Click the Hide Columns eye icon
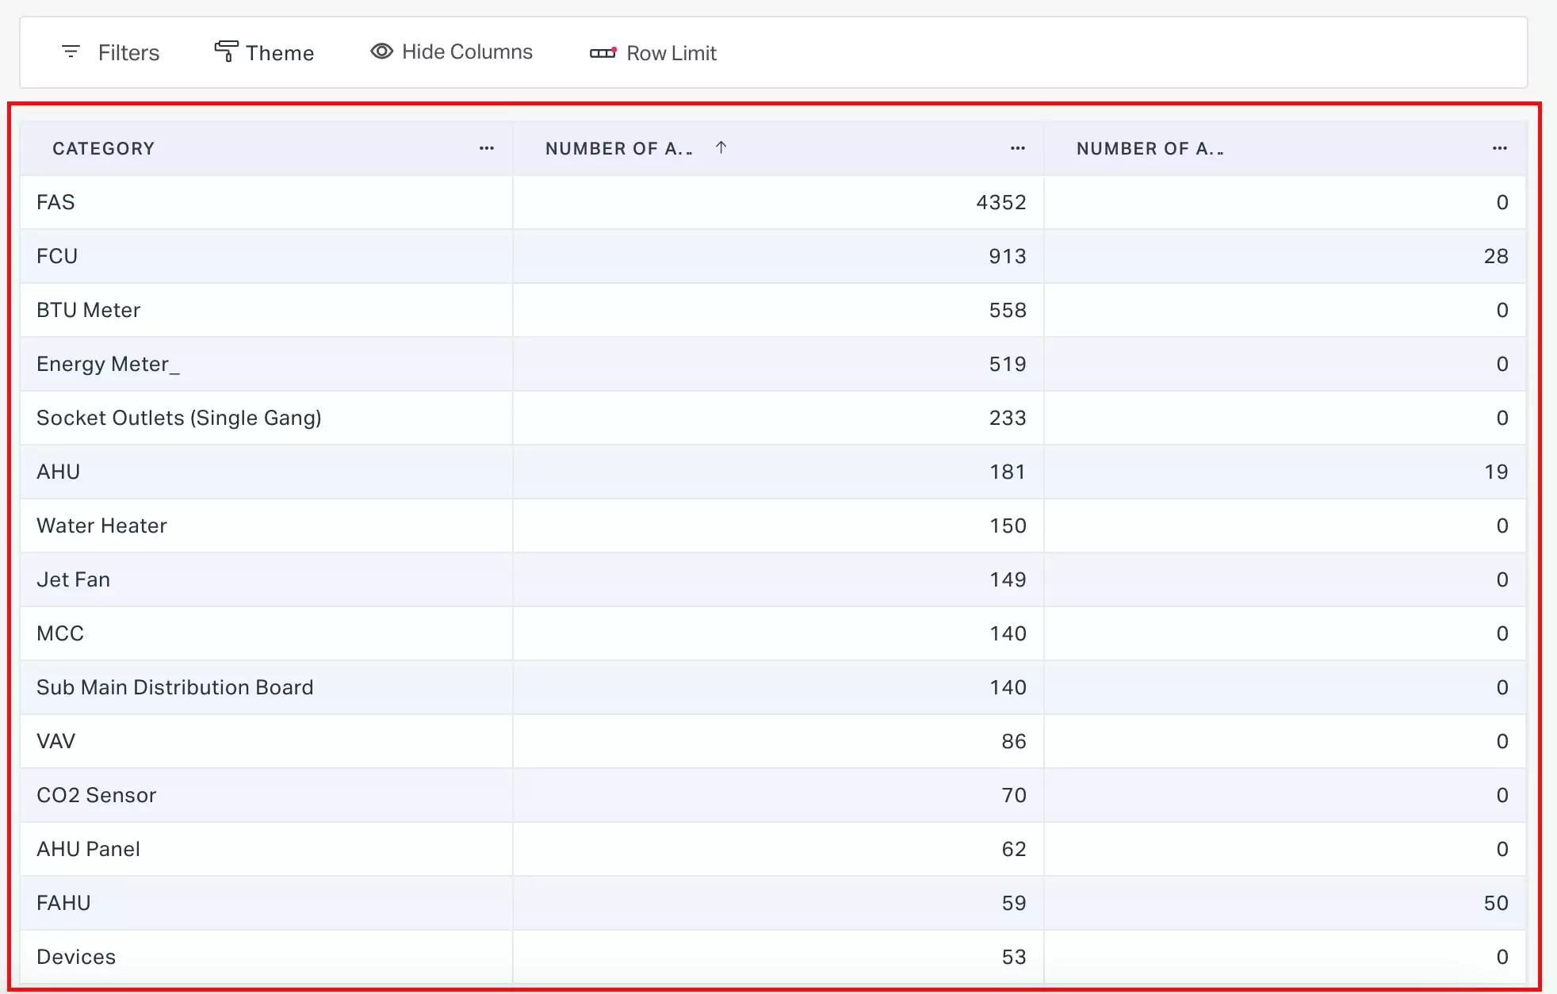This screenshot has width=1557, height=994. point(381,52)
